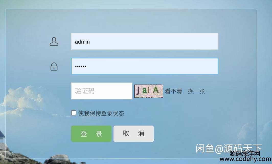Click the padlock icon beside password
This screenshot has width=272, height=164.
[54, 67]
